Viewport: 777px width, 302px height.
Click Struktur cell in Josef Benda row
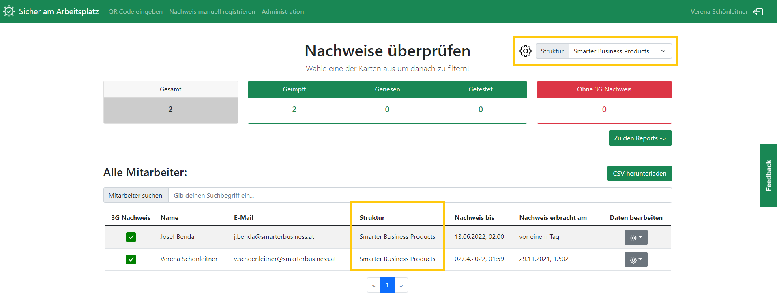click(x=397, y=237)
